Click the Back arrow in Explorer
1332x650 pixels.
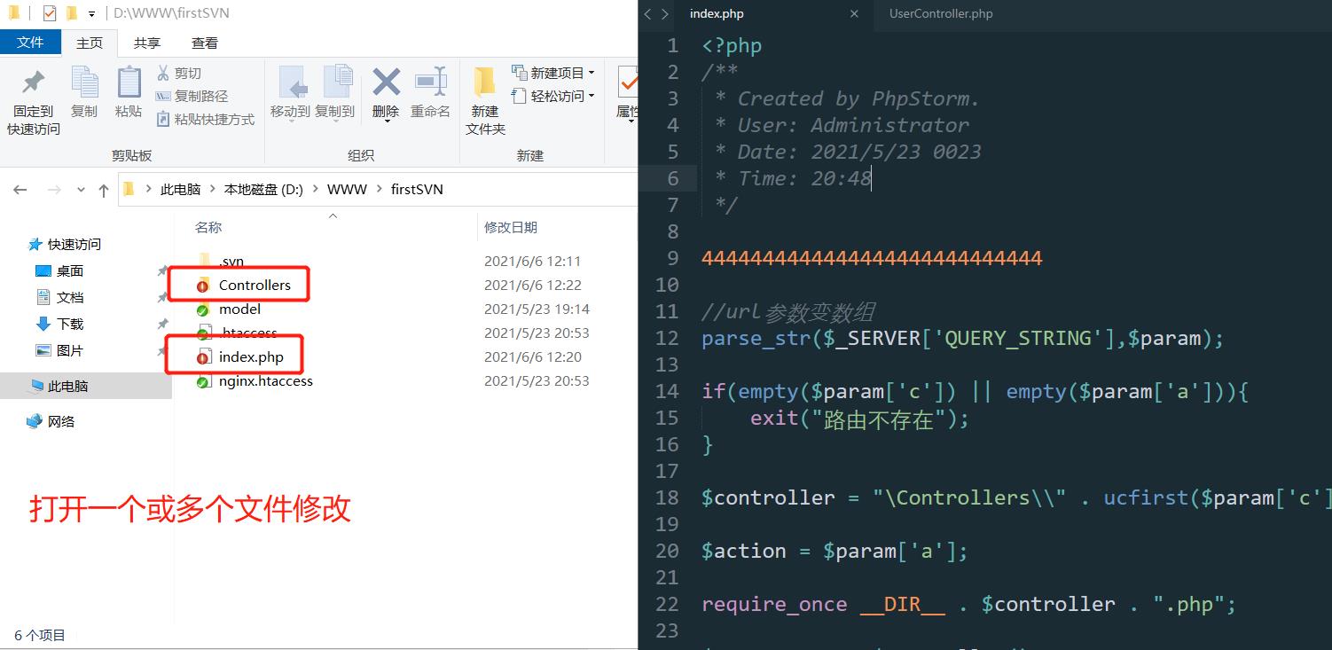[20, 190]
